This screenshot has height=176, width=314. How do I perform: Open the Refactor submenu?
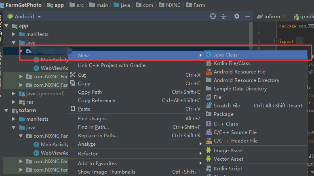(x=88, y=154)
